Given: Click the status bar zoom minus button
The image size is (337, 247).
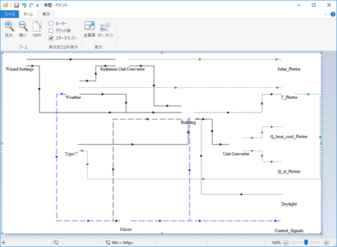Looking at the screenshot, I should pos(286,243).
